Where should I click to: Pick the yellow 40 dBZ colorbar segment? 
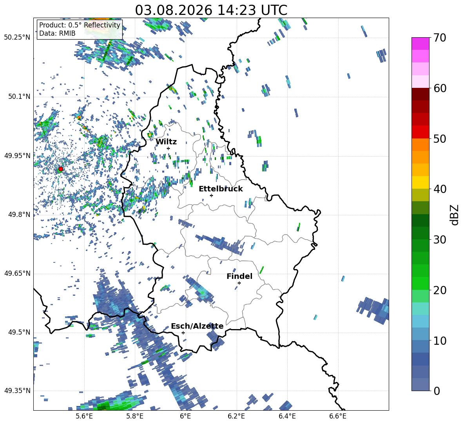click(420, 182)
